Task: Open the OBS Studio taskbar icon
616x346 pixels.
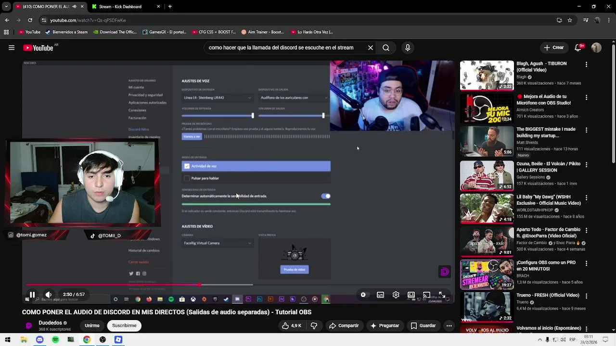Action: 103,340
